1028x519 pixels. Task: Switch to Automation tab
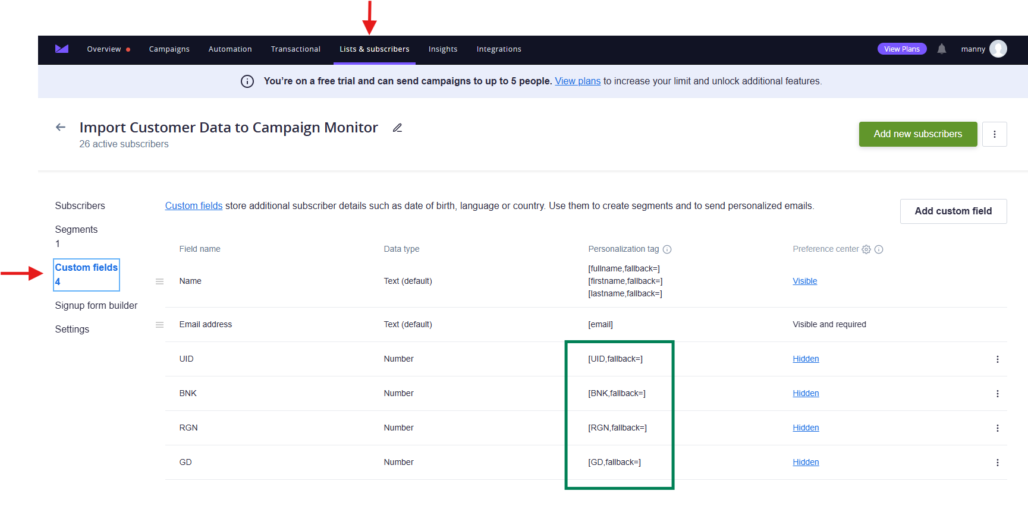[230, 49]
